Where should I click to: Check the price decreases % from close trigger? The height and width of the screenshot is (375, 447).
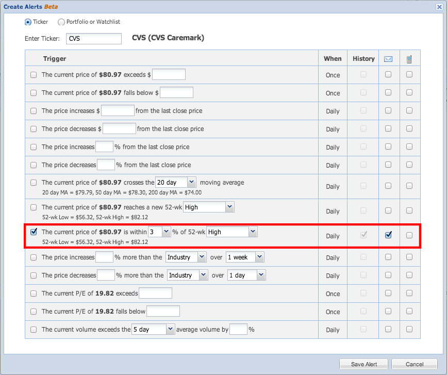click(x=34, y=165)
